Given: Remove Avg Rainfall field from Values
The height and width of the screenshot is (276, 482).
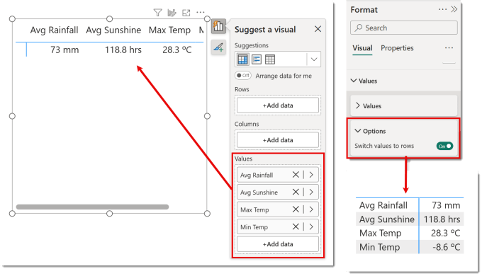Looking at the screenshot, I should tap(296, 175).
